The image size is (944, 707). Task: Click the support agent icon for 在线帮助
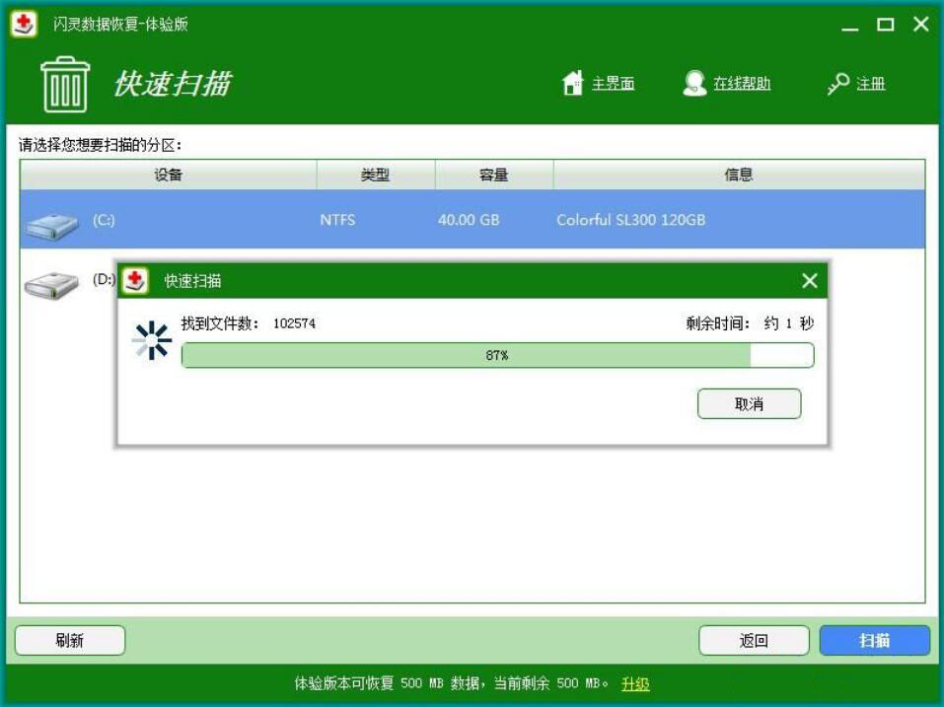[x=694, y=83]
